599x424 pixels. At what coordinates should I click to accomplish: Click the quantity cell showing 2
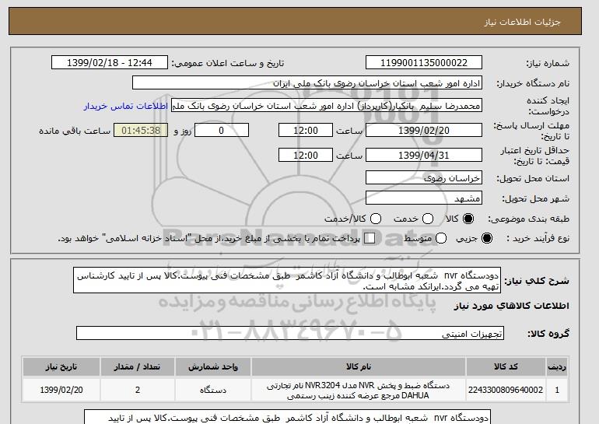click(x=138, y=390)
